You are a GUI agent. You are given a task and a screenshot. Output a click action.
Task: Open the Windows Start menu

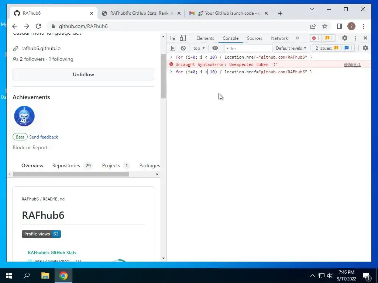pyautogui.click(x=9, y=276)
